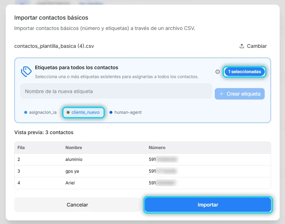The width and height of the screenshot is (285, 224).
Task: Toggle the human-agent tag
Action: 126,112
